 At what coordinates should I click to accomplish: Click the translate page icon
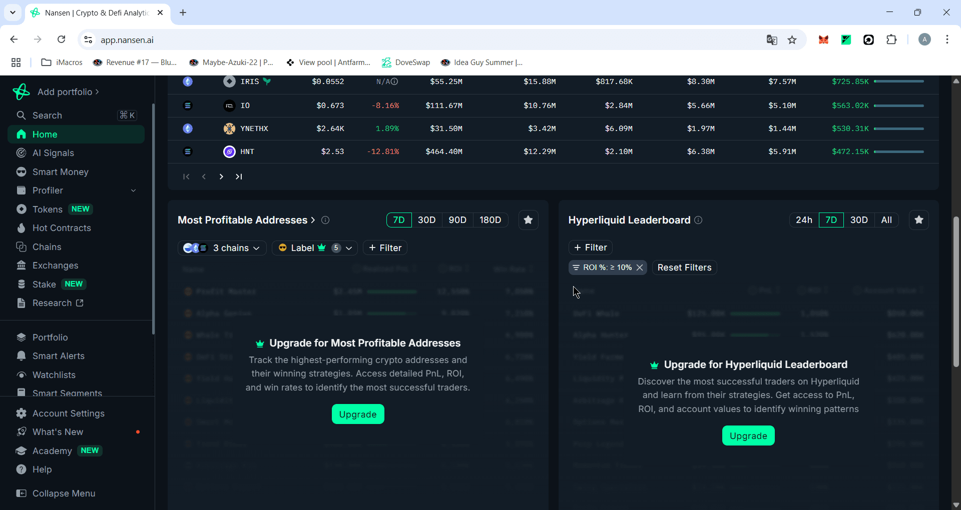coord(772,40)
